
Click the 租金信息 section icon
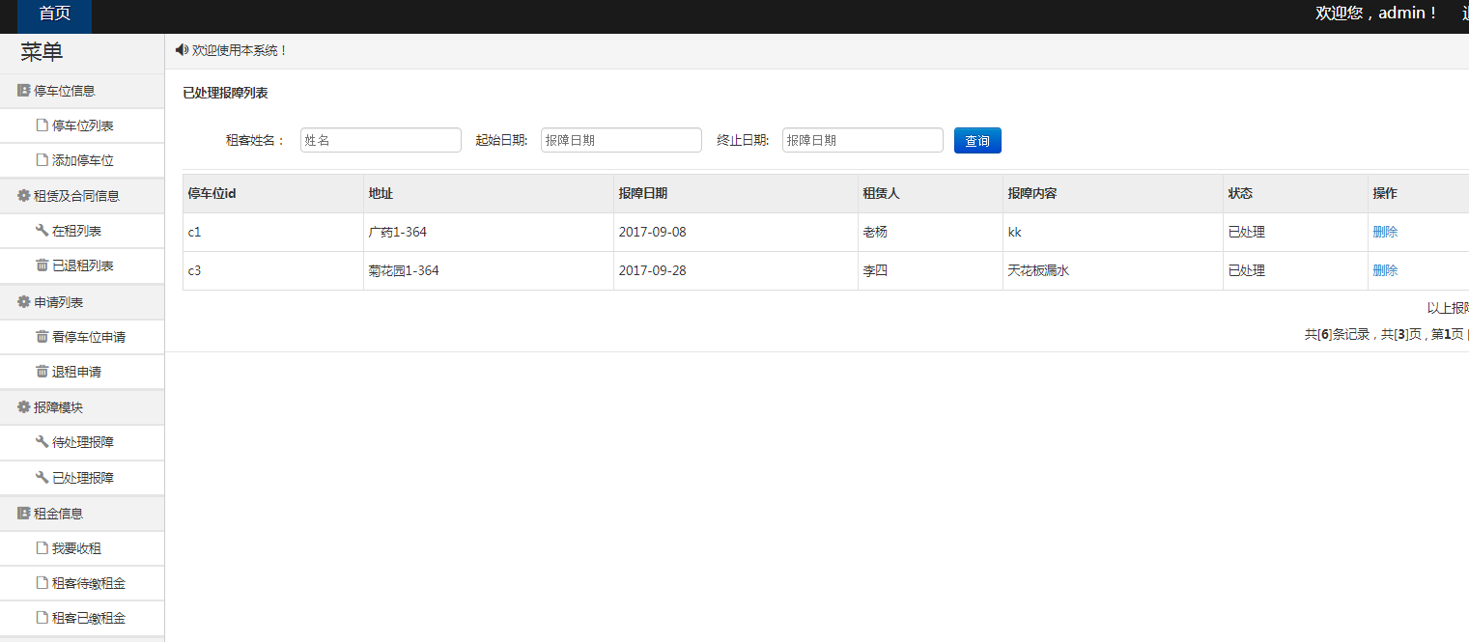[x=24, y=514]
